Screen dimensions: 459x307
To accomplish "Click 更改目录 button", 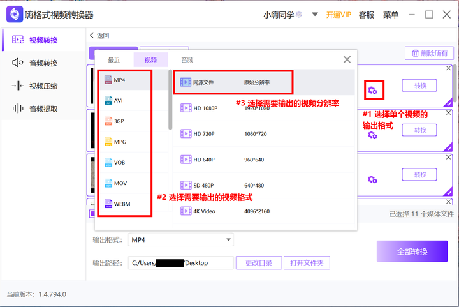I will 259,263.
